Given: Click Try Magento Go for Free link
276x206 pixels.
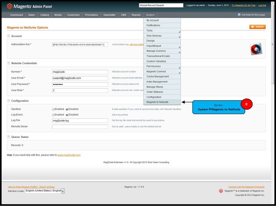Looking at the screenshot, I should click(x=244, y=5).
